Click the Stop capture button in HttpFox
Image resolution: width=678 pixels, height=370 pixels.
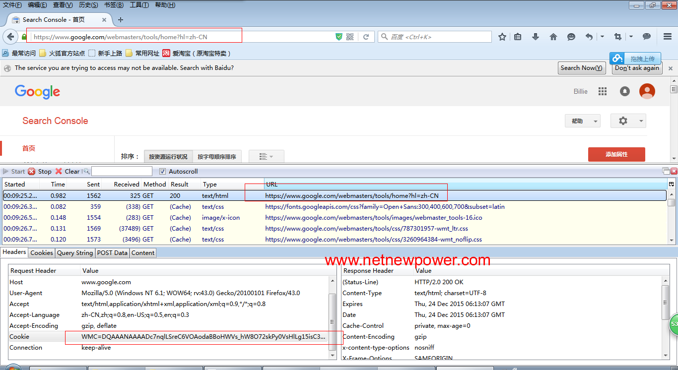pos(40,171)
